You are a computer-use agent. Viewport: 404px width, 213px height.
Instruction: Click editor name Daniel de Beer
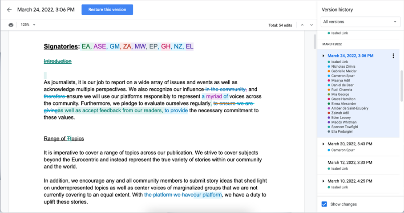pyautogui.click(x=343, y=85)
